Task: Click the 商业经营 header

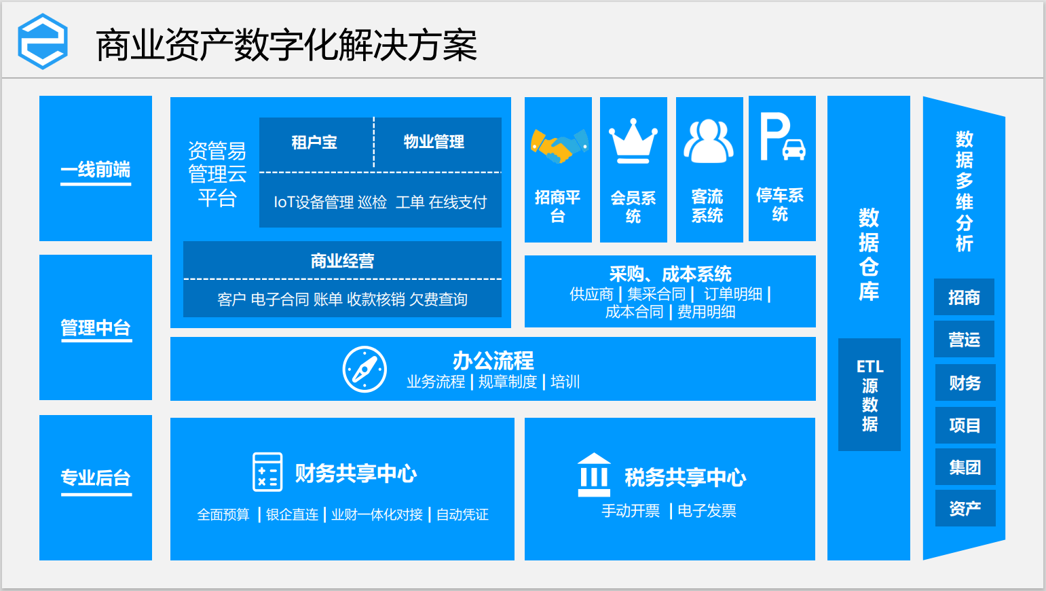Action: (342, 261)
